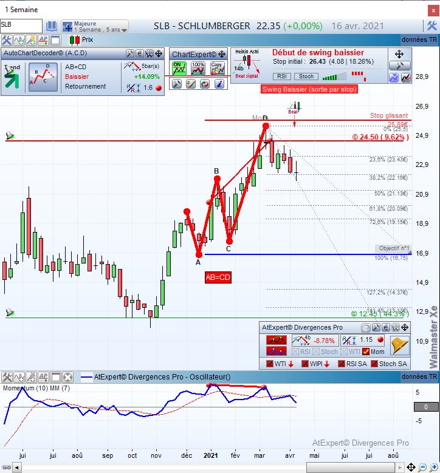This screenshot has width=440, height=473.
Task: Click the AutoChartDecoder risk/reward ratio icon
Action: [x=133, y=88]
